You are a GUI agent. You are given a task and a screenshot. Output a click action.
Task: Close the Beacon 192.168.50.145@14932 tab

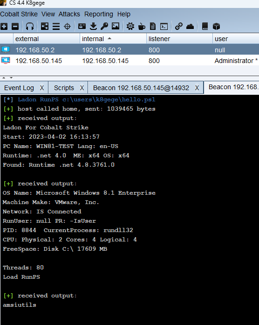coord(197,88)
